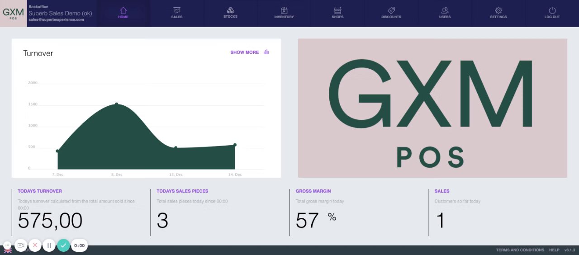Select the INVENTORY menu label
The width and height of the screenshot is (579, 255).
pyautogui.click(x=284, y=17)
